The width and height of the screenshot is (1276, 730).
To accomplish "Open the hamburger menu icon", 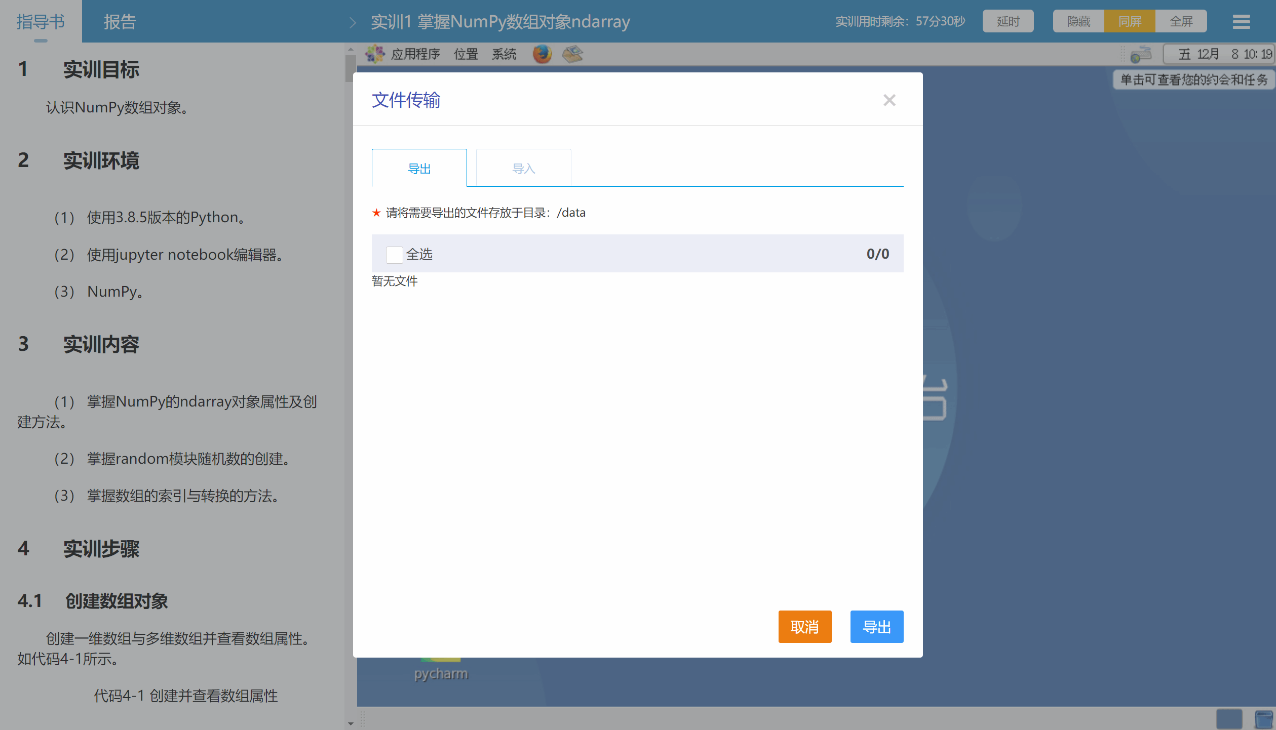I will click(x=1241, y=22).
